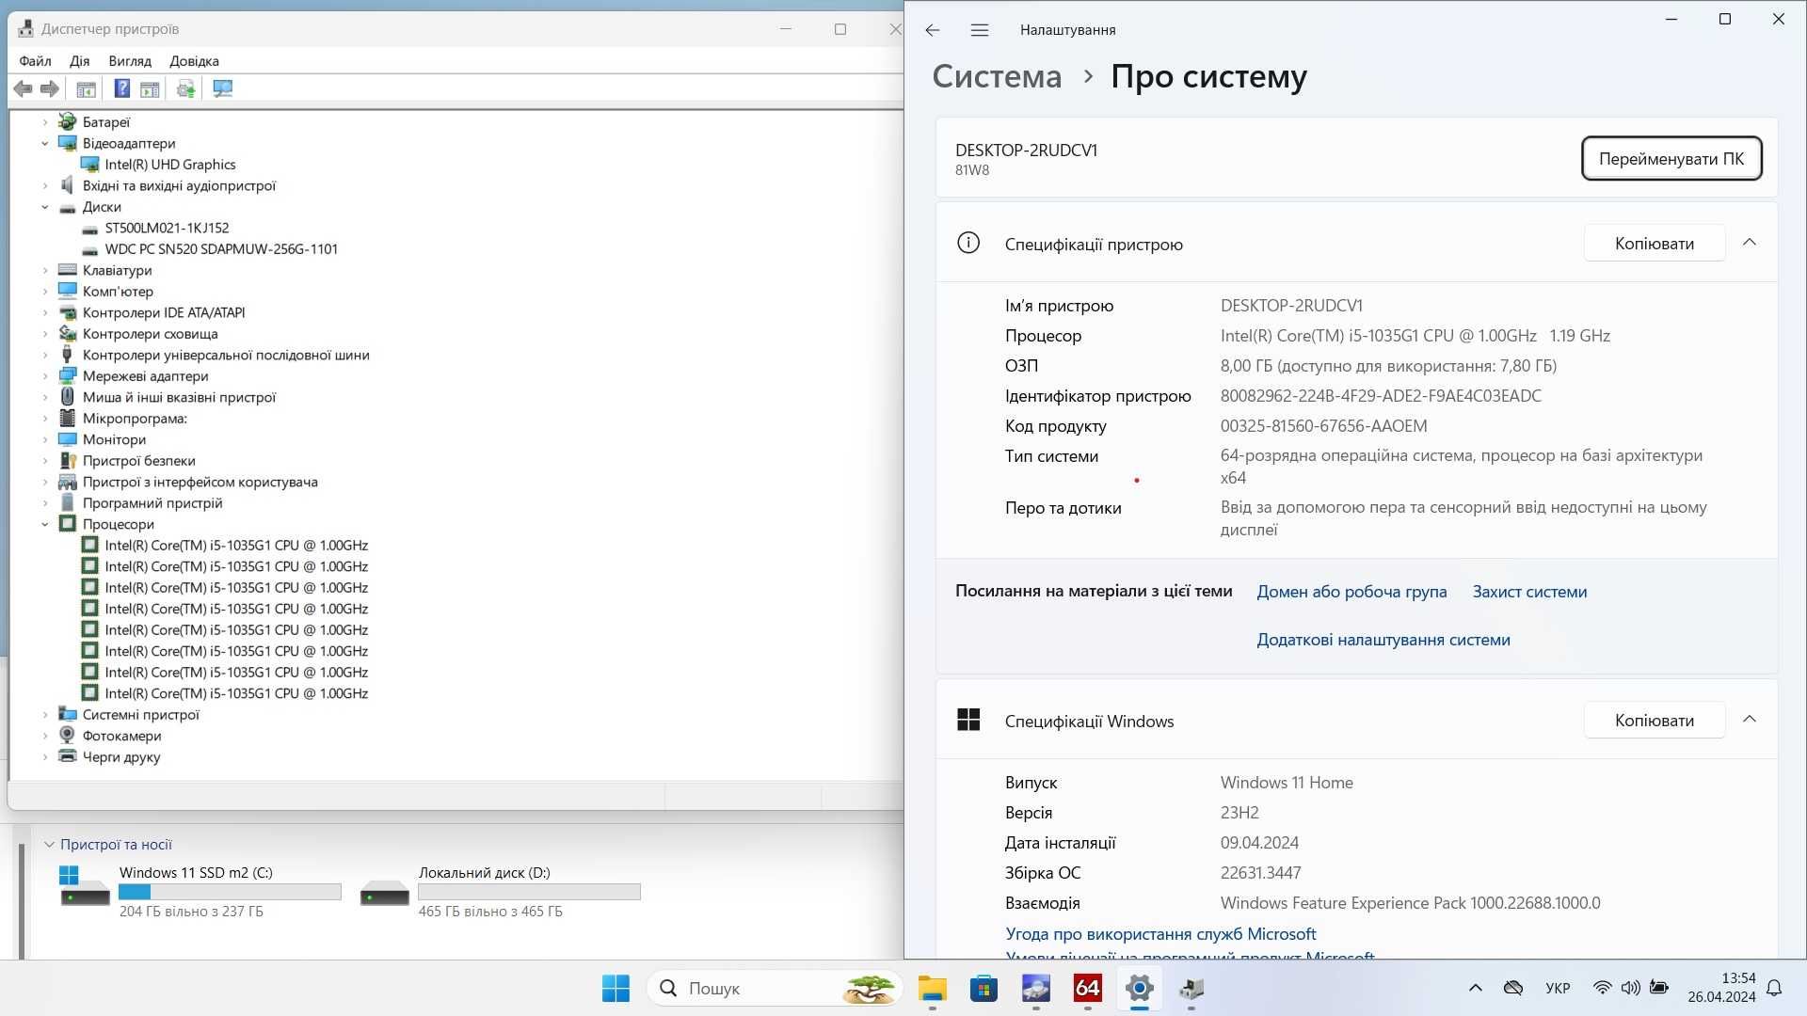Click the Контролери IDE ATA/ATAPI icon
The width and height of the screenshot is (1807, 1016).
(67, 312)
